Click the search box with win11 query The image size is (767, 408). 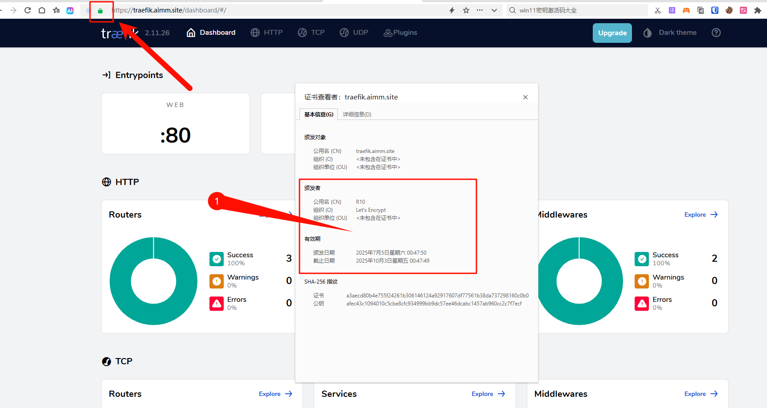[577, 10]
